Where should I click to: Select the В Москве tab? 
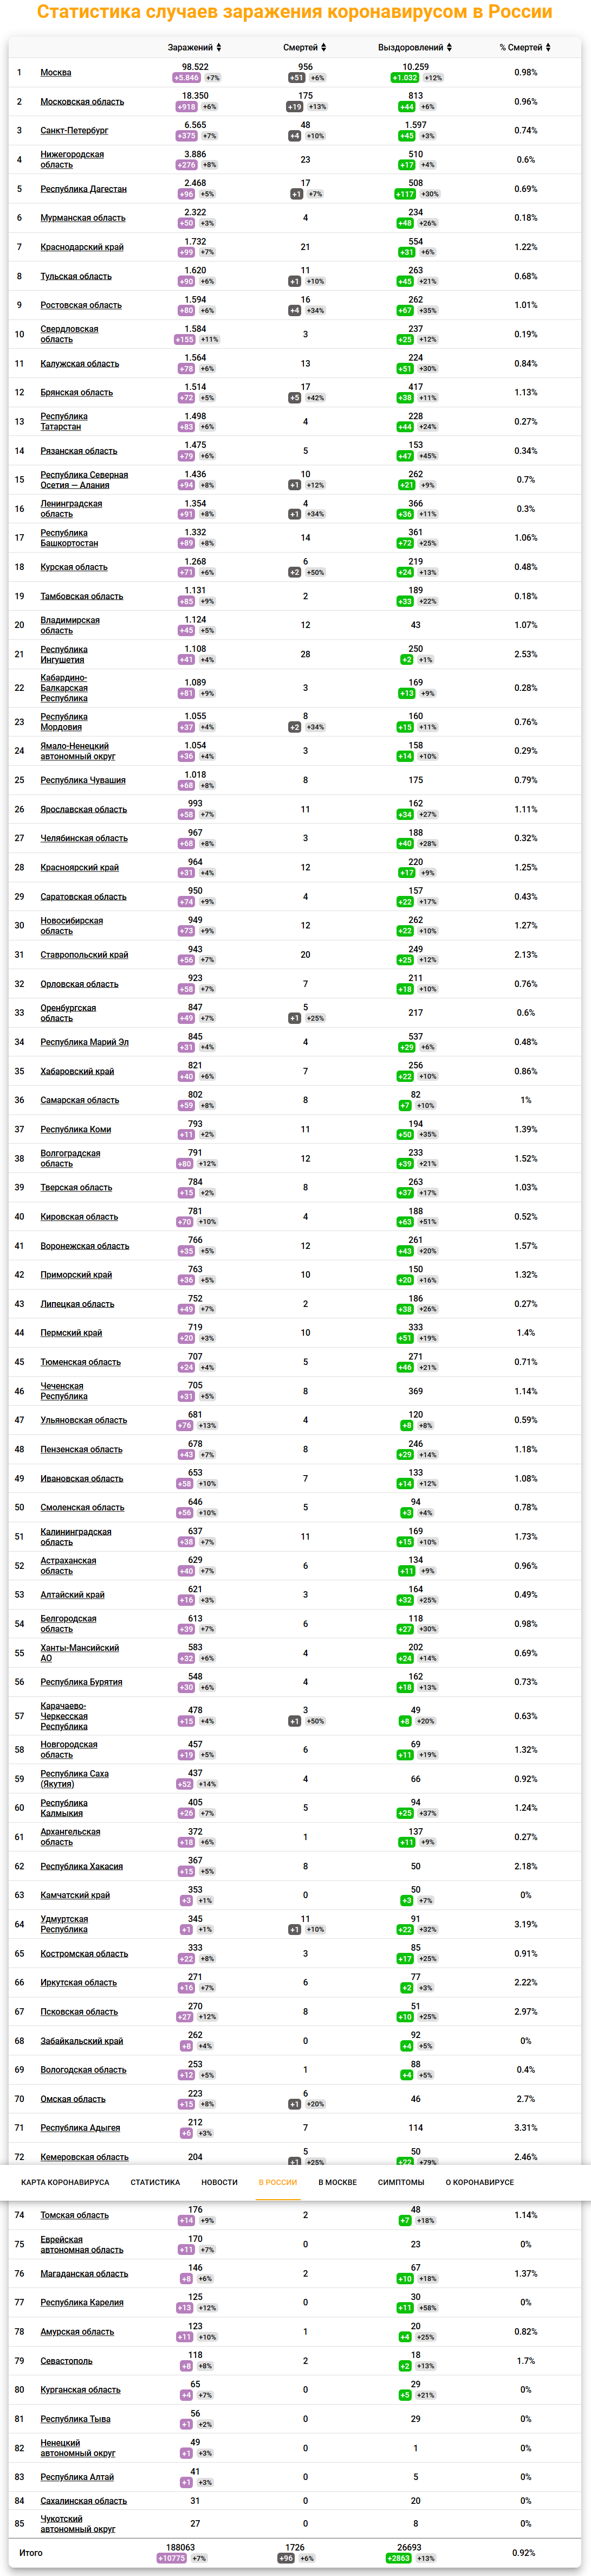337,2182
